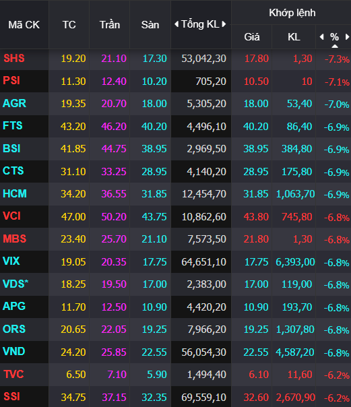Click SHS total volume 53,042,30
351x407 pixels.
tap(203, 59)
